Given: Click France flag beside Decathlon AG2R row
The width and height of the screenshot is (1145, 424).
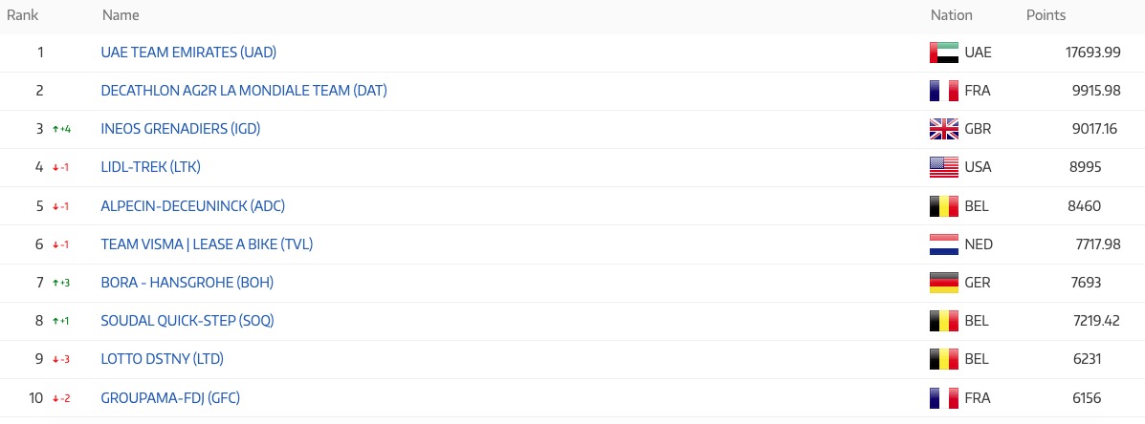Looking at the screenshot, I should 943,91.
